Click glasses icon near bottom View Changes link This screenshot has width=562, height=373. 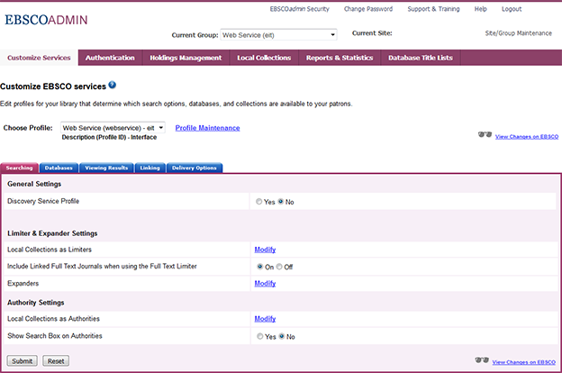point(482,360)
